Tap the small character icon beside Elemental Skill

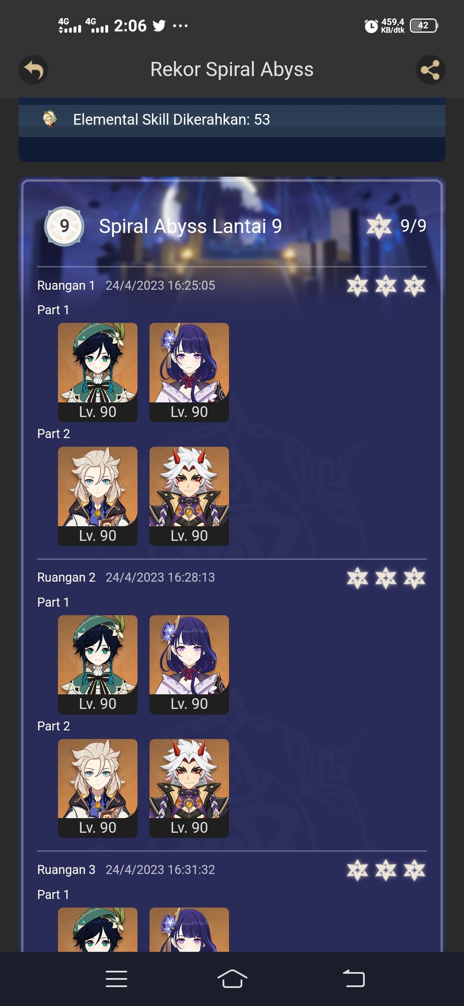[50, 119]
